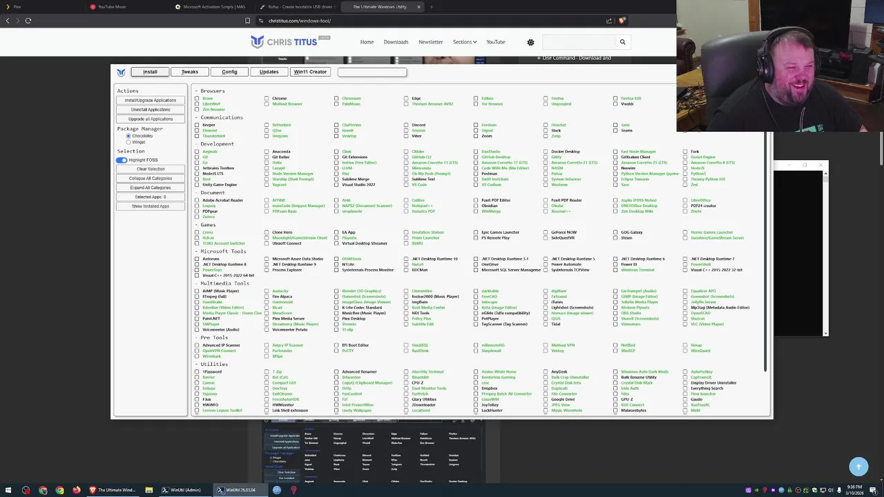Collapse the Games category
The image size is (884, 497).
click(206, 225)
